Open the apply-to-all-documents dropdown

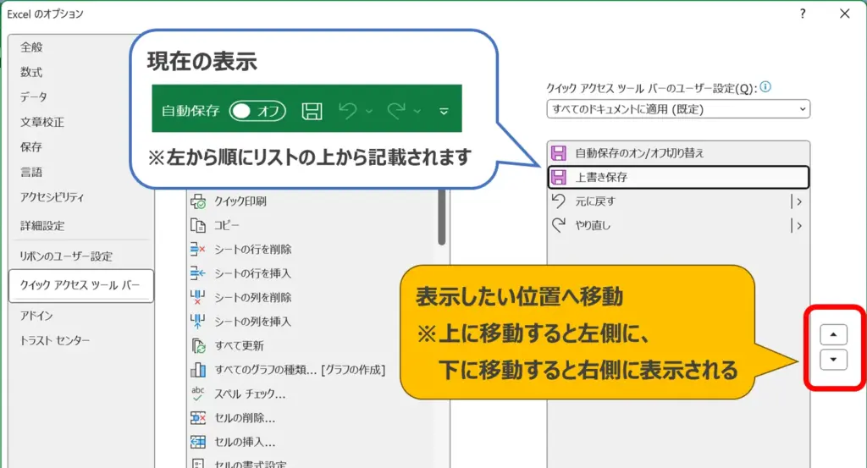click(678, 109)
